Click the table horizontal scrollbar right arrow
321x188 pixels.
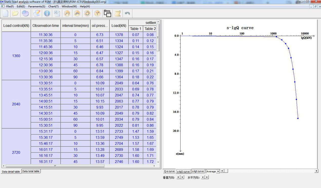(x=154, y=166)
